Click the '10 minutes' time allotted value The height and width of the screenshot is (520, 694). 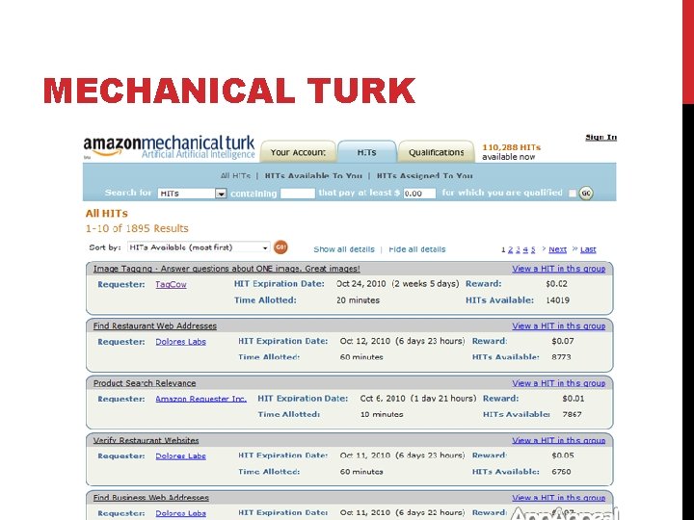tap(382, 414)
